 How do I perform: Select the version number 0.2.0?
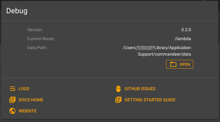point(186,30)
